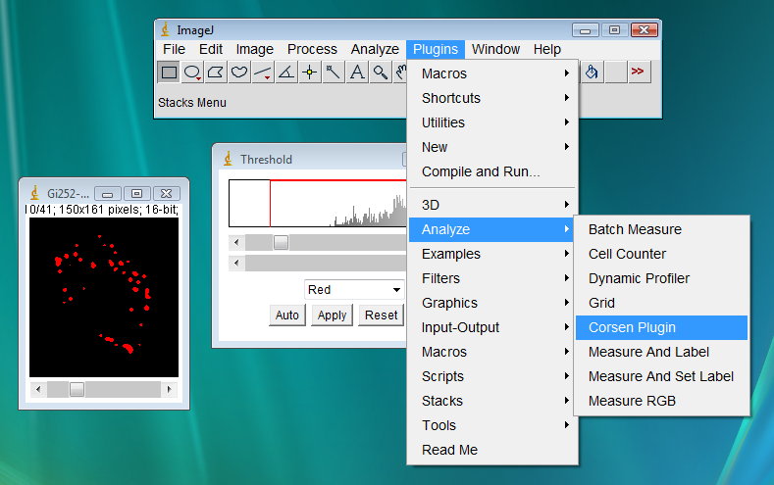This screenshot has height=485, width=774.
Task: Select the Flood Fill bucket tool
Action: pos(592,73)
